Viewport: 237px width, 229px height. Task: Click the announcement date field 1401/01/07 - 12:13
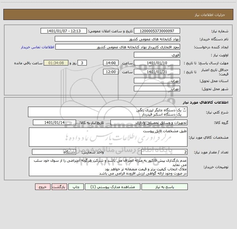click(x=64, y=31)
